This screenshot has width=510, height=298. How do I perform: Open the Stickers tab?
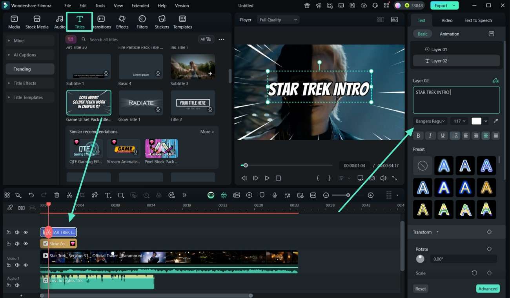tap(162, 22)
